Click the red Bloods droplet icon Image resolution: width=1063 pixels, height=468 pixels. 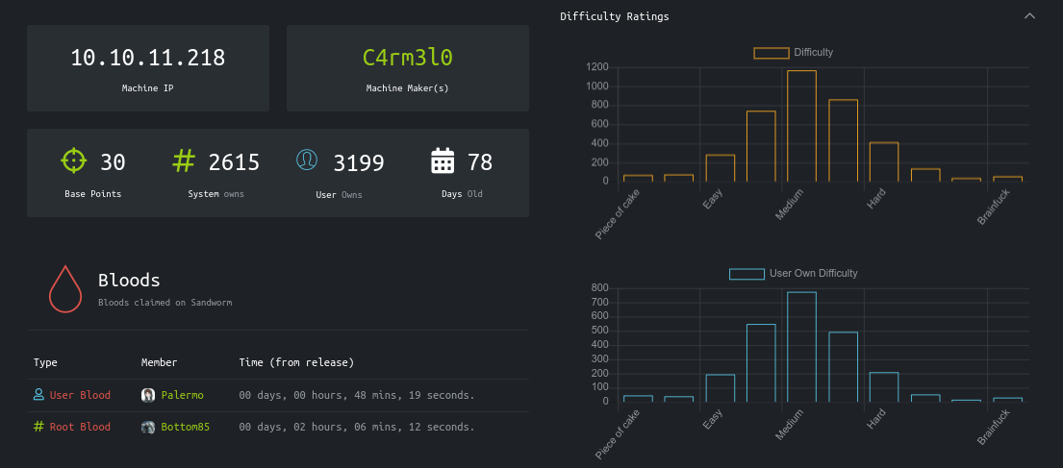click(x=65, y=288)
